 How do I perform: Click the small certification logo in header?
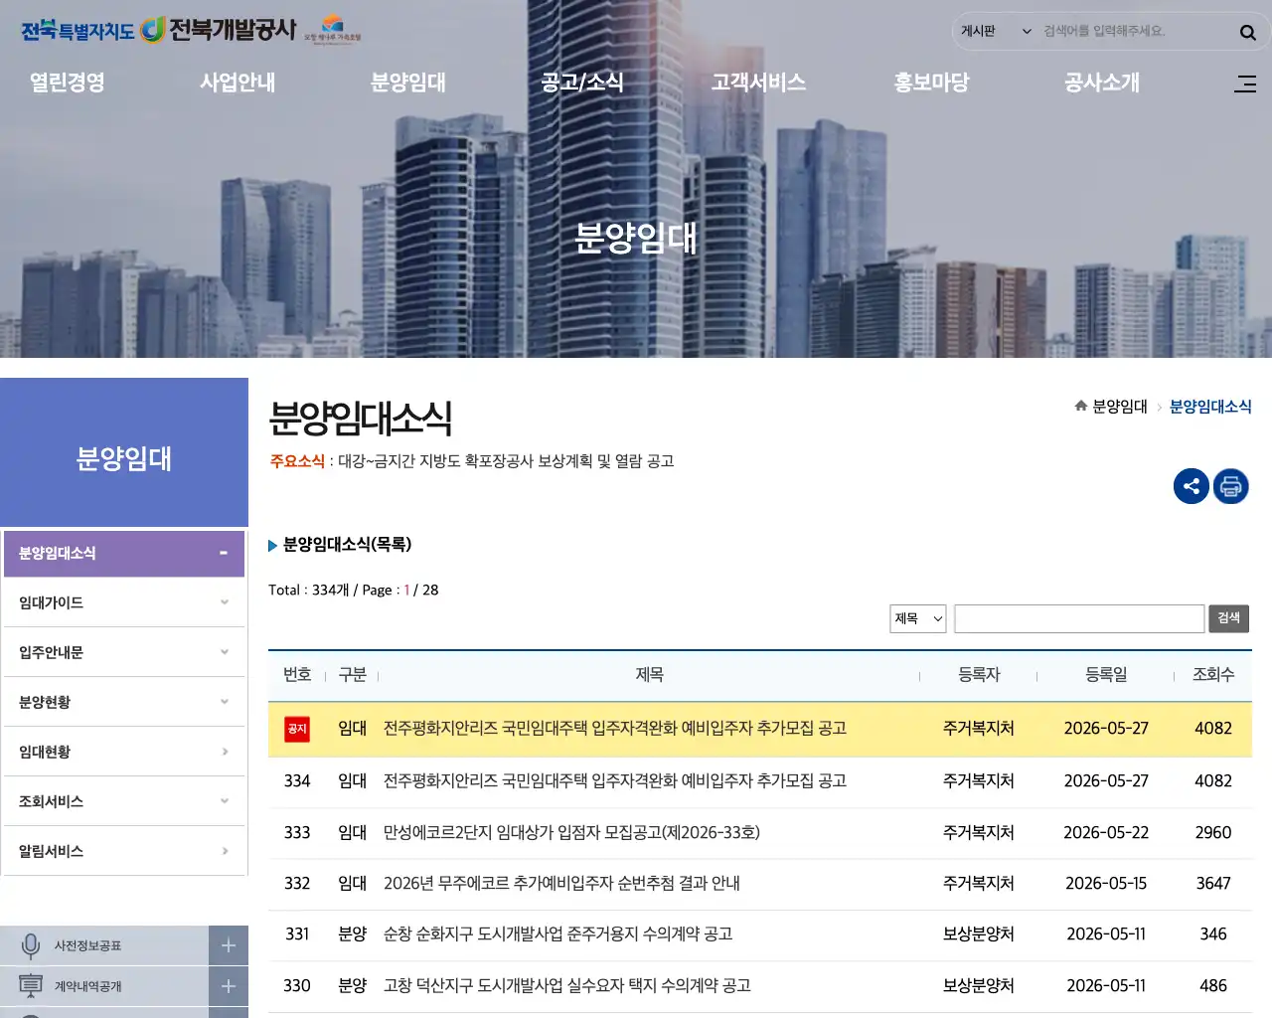[x=333, y=30]
